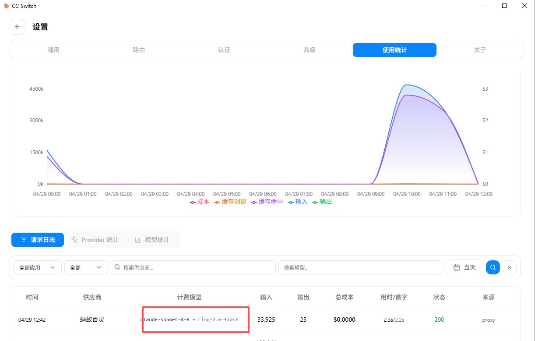This screenshot has height=341, width=535.
Task: Click the 时间 column header
Action: (32, 297)
